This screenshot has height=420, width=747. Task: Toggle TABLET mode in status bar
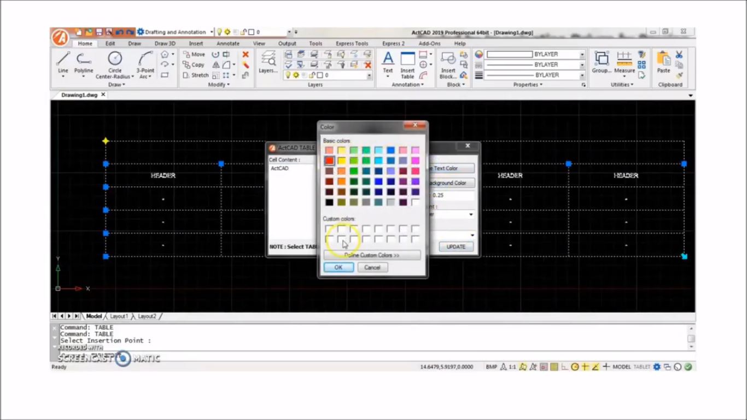click(x=642, y=367)
